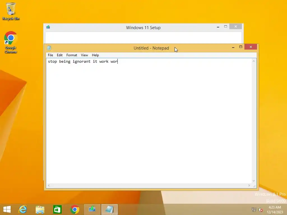Open the Edit menu in Notepad
The height and width of the screenshot is (215, 287).
tap(60, 55)
